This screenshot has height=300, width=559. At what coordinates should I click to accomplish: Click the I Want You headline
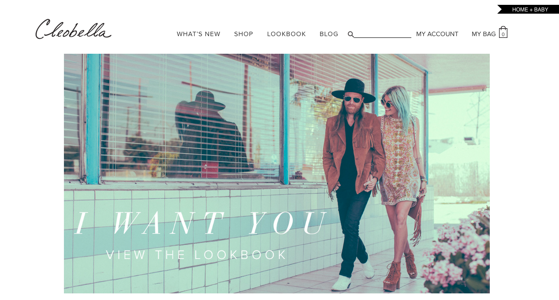pos(202,224)
